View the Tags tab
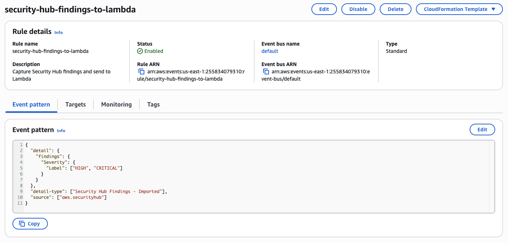This screenshot has width=508, height=243. tap(153, 104)
